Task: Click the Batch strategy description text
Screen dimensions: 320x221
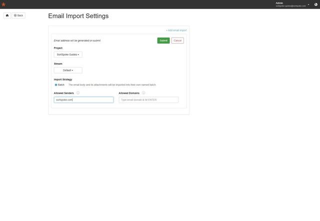Action: click(x=112, y=85)
